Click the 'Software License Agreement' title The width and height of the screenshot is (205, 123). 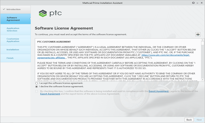click(64, 28)
